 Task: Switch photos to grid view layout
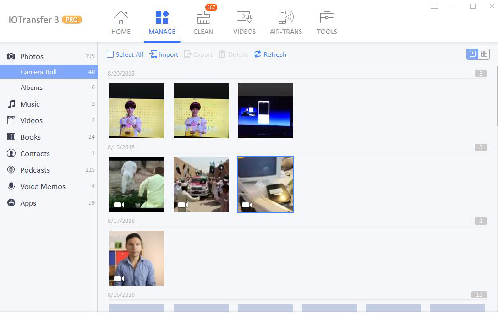[485, 54]
